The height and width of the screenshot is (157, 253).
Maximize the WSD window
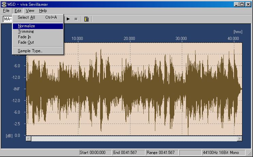(x=242, y=4)
